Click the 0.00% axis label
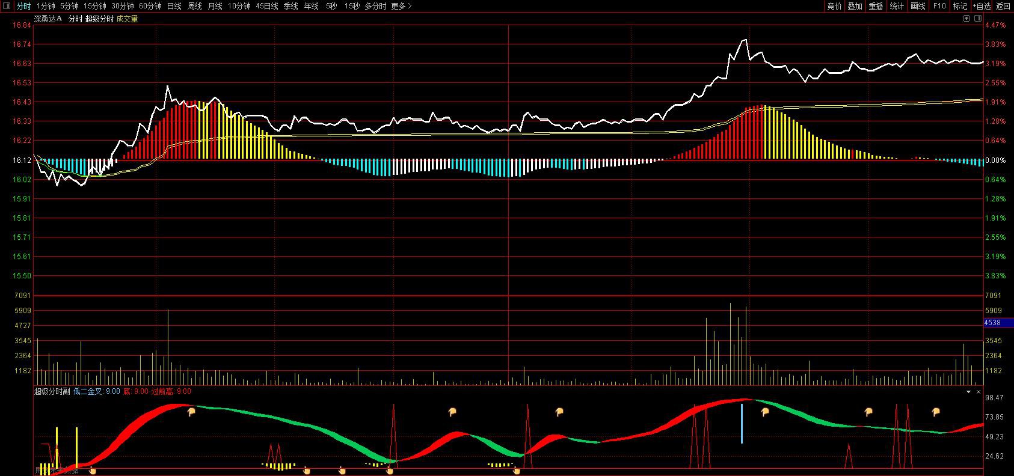This screenshot has width=1014, height=476. [x=995, y=160]
